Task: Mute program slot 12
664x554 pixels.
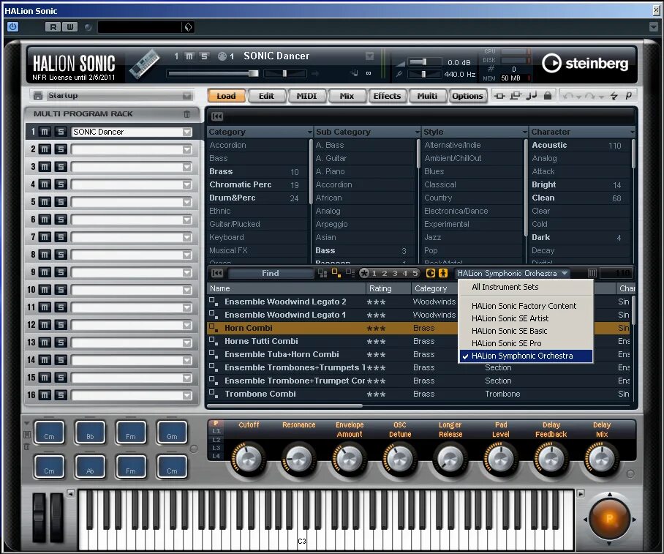Action: [x=45, y=325]
